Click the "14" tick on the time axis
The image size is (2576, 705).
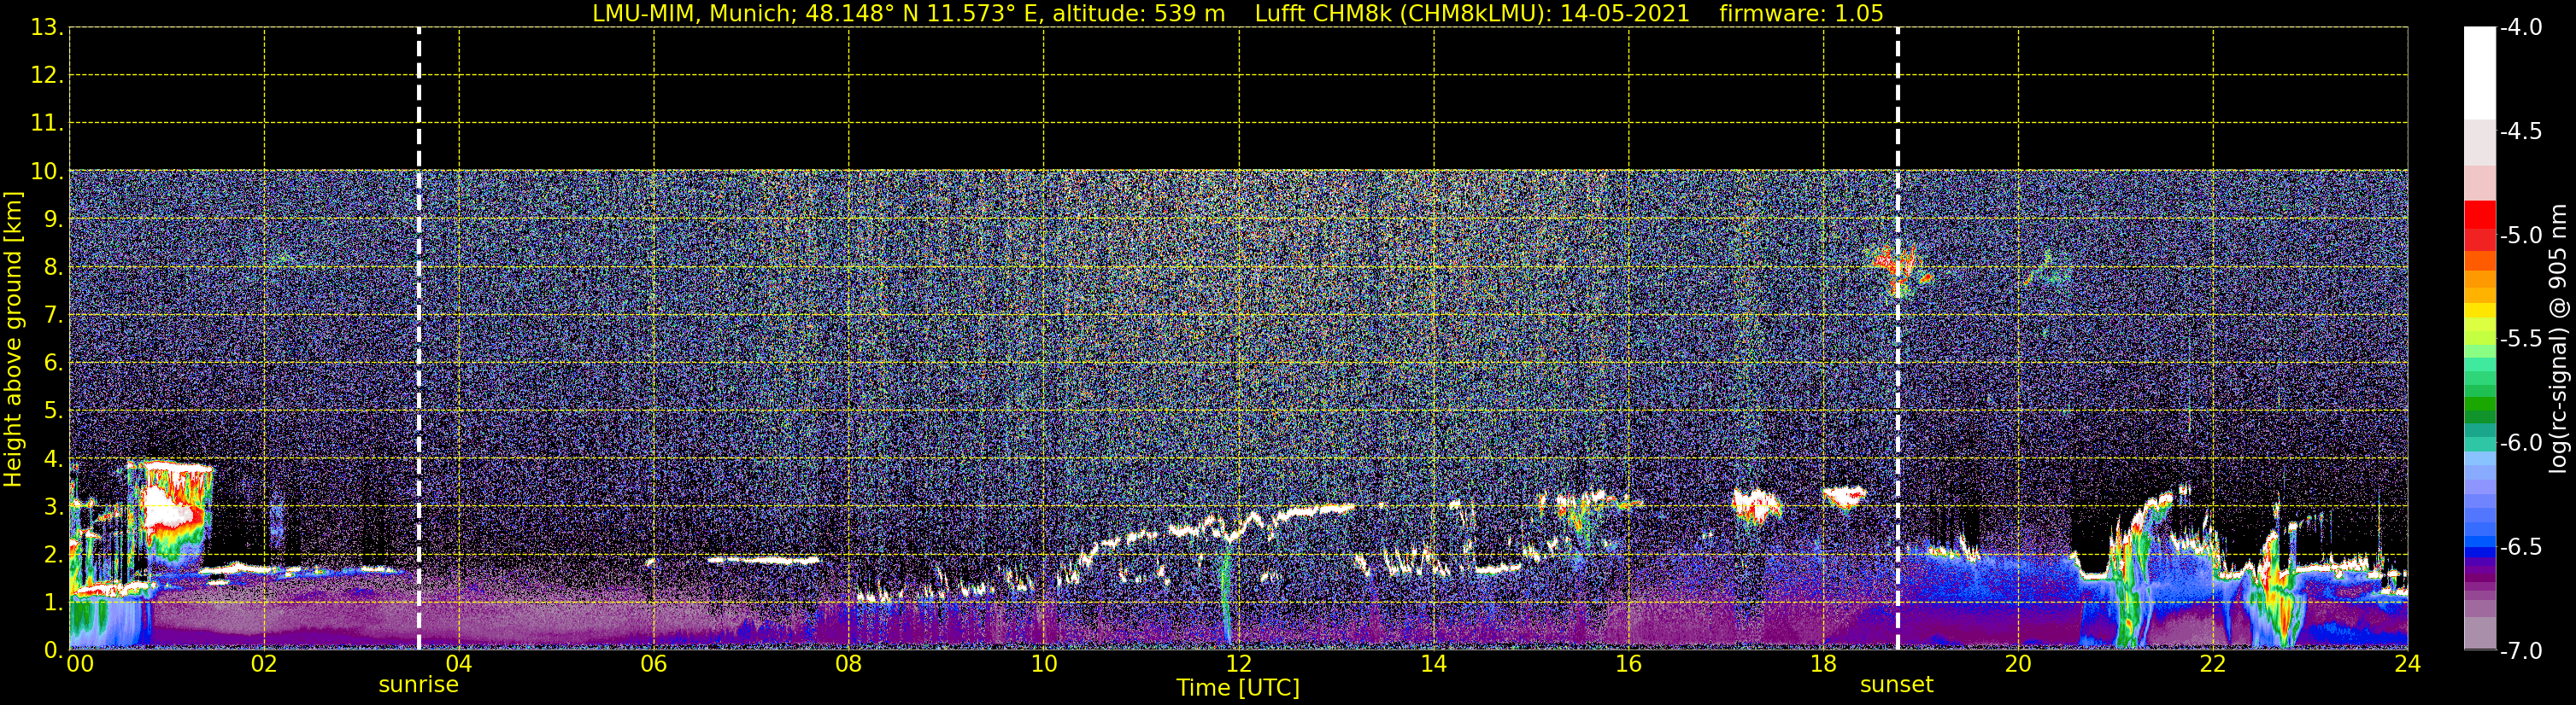point(1434,664)
